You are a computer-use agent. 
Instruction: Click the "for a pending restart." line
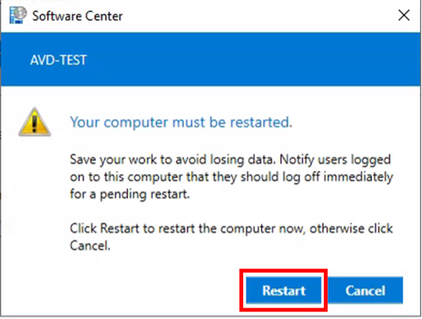(x=130, y=195)
